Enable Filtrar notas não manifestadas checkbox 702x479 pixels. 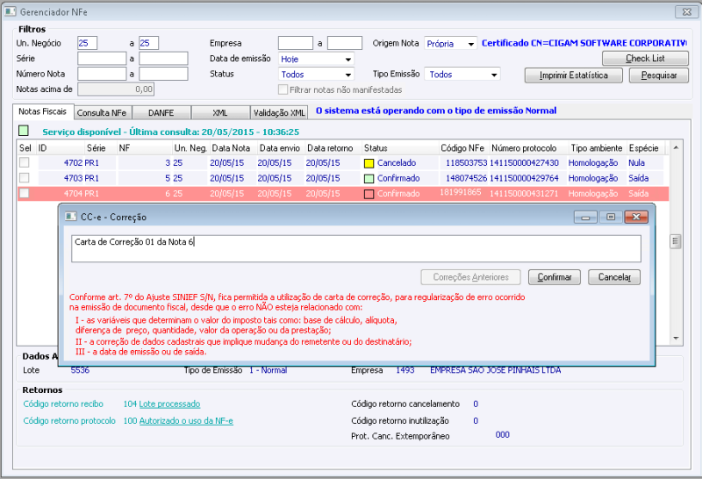pos(283,89)
